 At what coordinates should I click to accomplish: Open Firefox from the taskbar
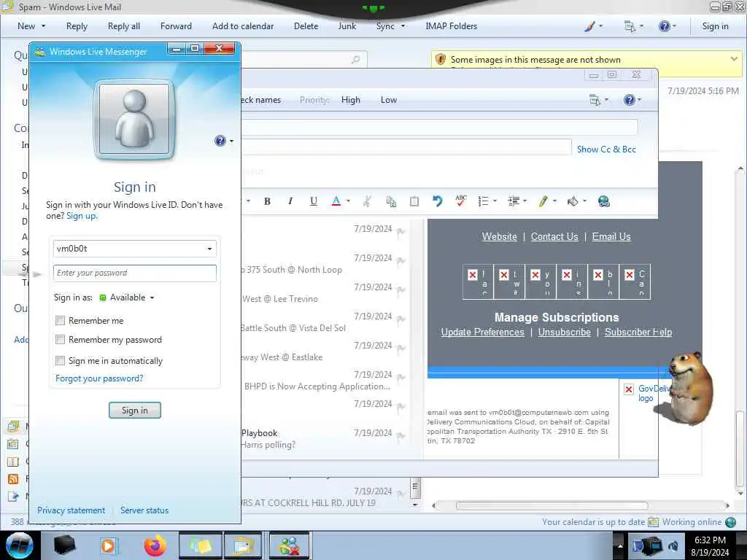[x=155, y=545]
